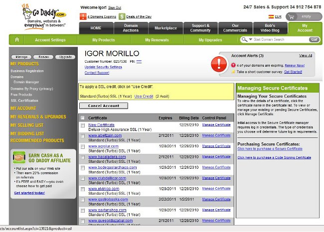Select My Products in the green menu
The width and height of the screenshot is (324, 232).
point(103,40)
